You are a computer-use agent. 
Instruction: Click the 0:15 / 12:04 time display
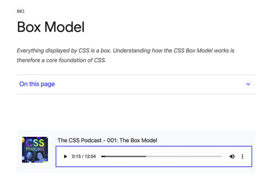pos(84,157)
